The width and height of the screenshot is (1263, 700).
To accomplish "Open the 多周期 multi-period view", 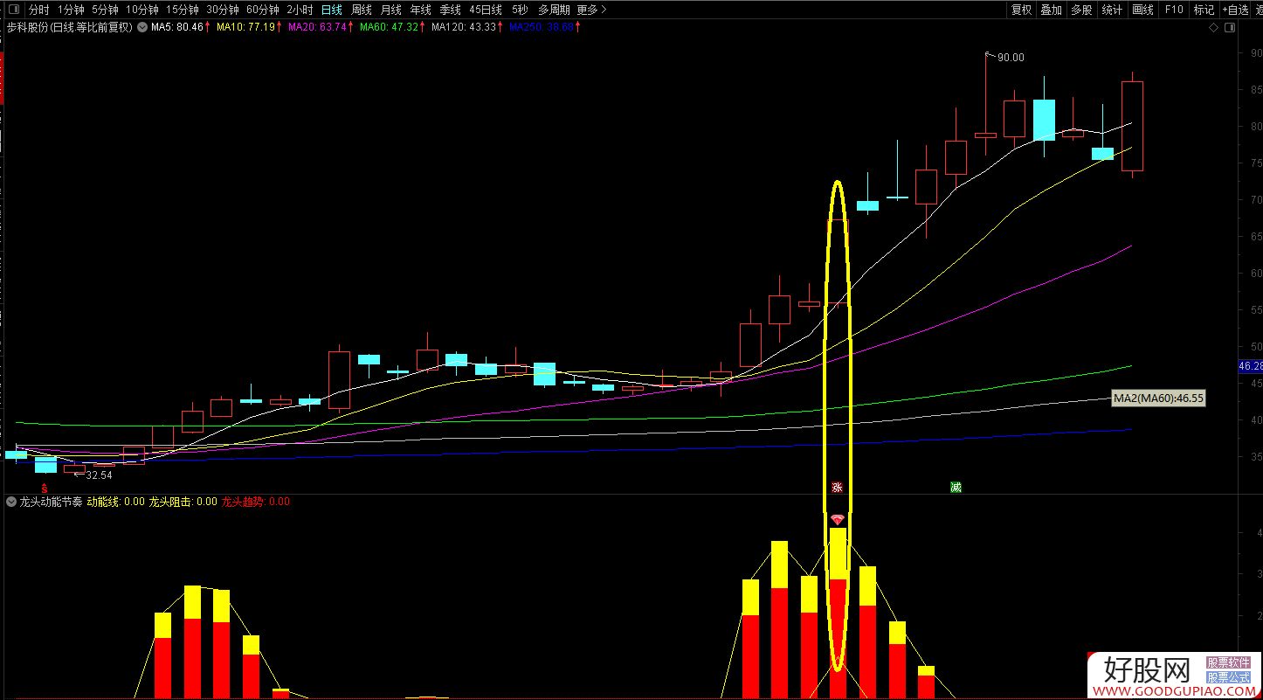I will [553, 10].
